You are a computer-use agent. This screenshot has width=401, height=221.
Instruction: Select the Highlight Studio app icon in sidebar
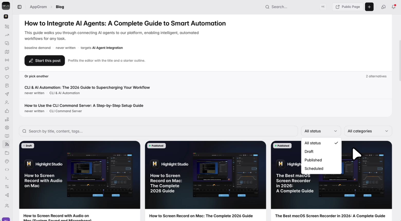[6, 16]
